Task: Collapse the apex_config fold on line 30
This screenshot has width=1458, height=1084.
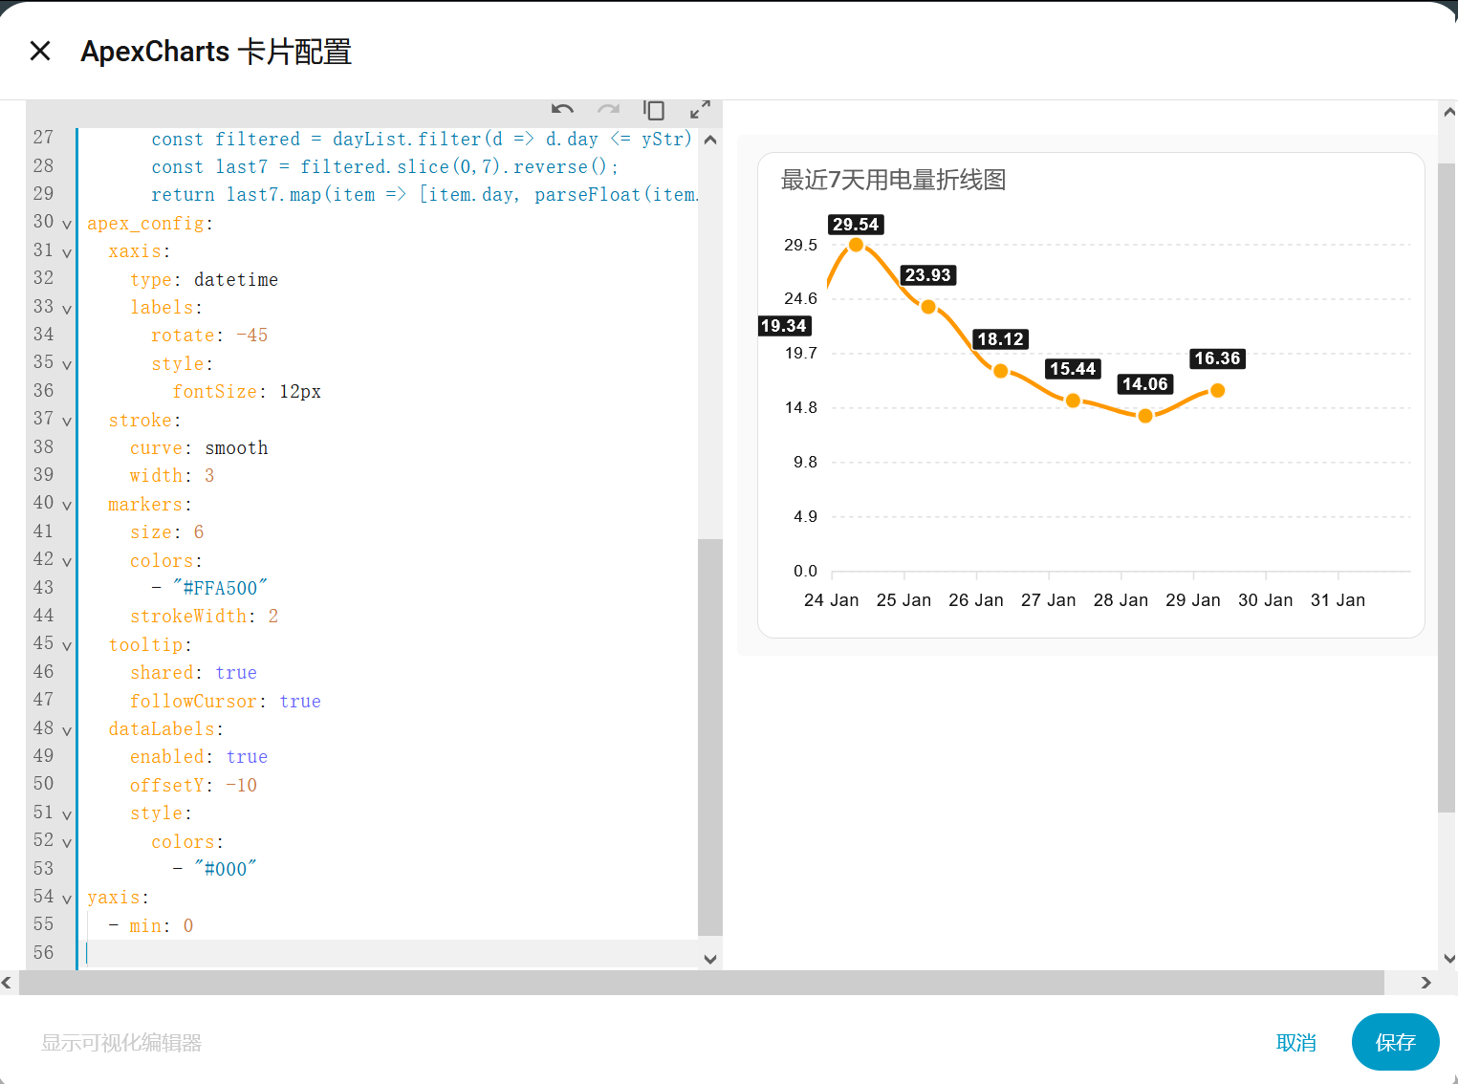Action: click(x=66, y=226)
